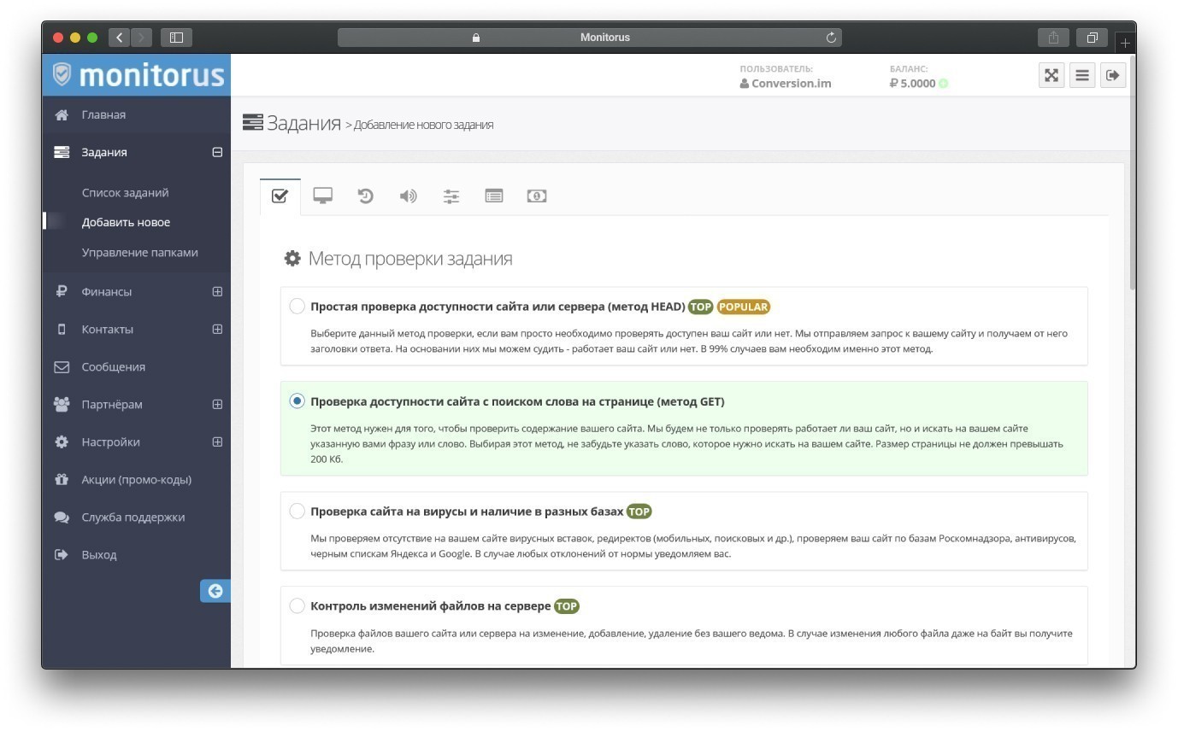Image resolution: width=1178 pixels, height=731 pixels.
Task: Click the gift icon beside Акции (промо-коды)
Action: 62,479
